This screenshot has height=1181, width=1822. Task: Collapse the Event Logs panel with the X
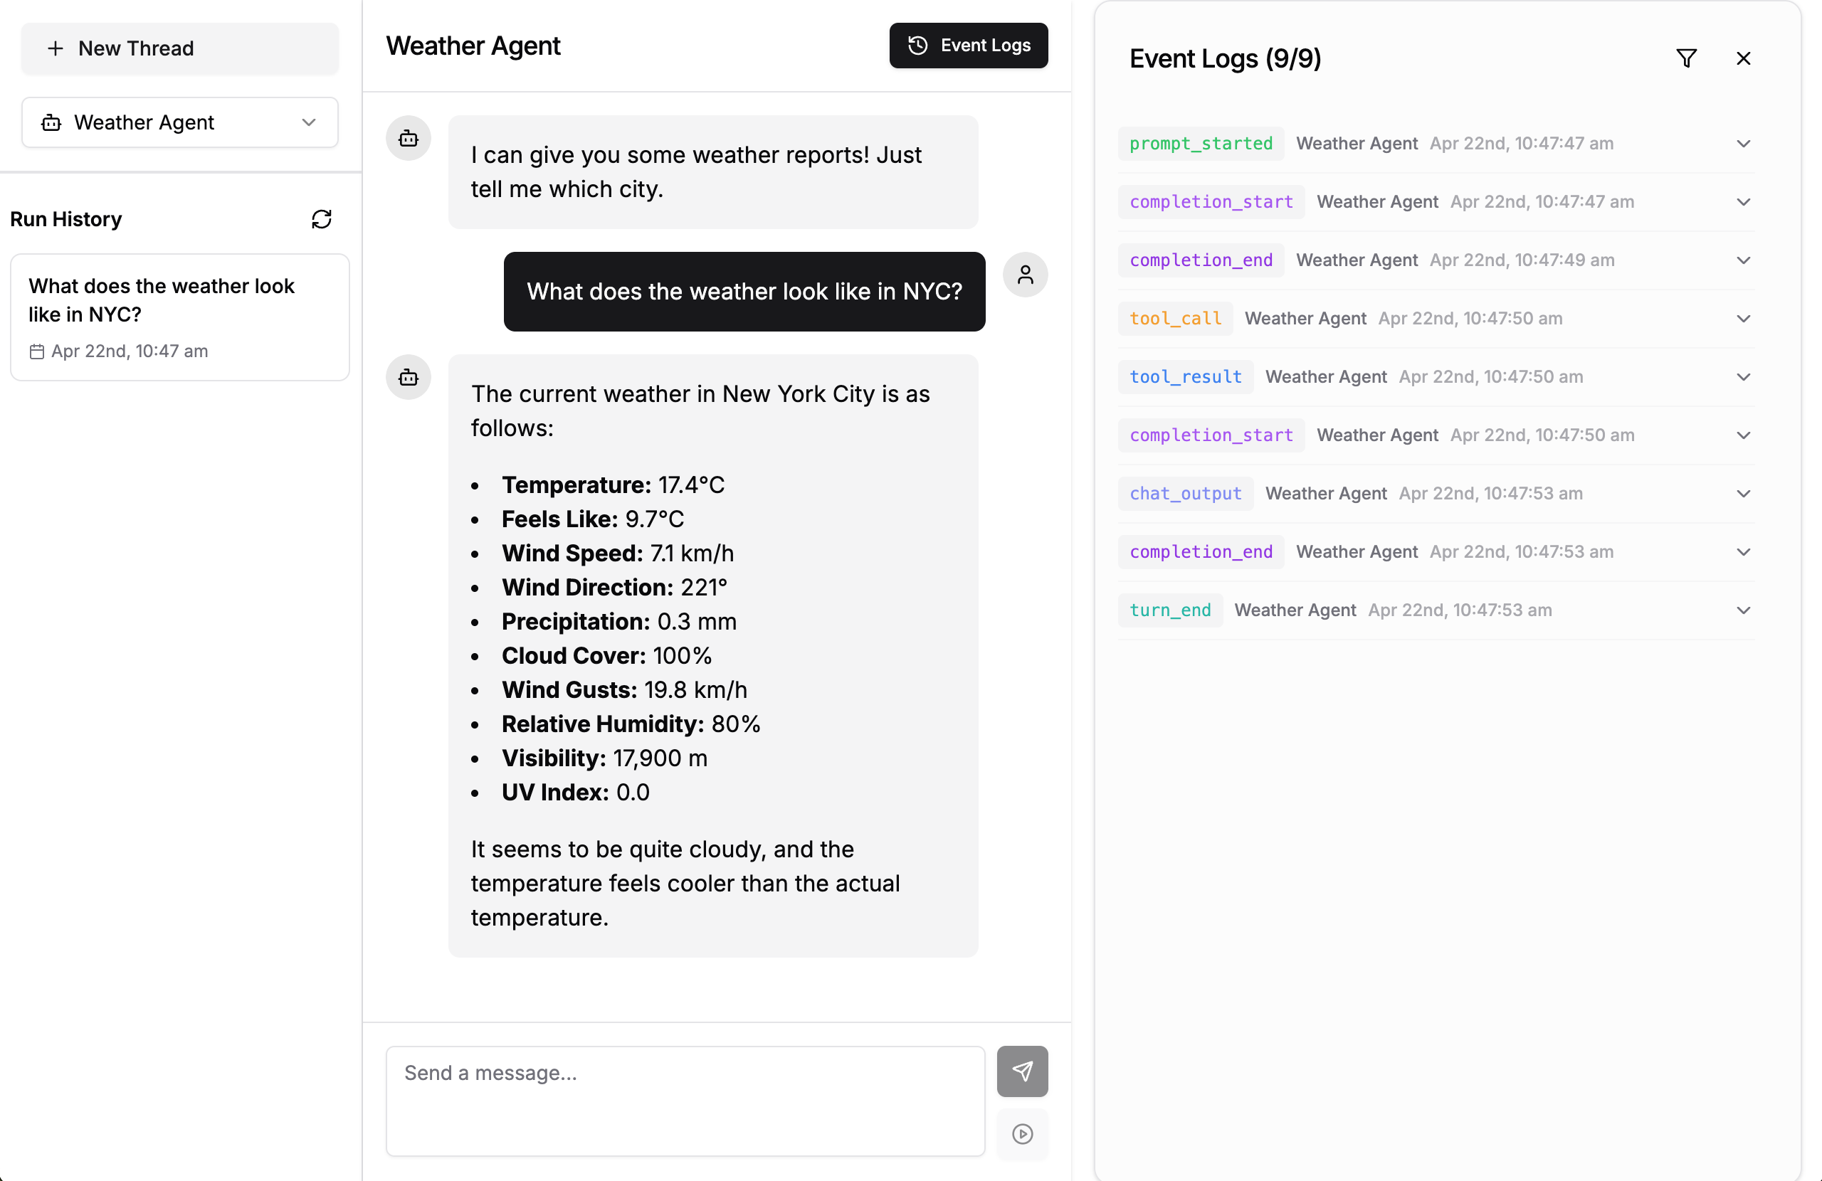[1743, 58]
